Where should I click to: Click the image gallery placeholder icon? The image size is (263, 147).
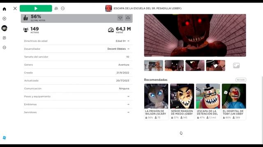point(236,65)
